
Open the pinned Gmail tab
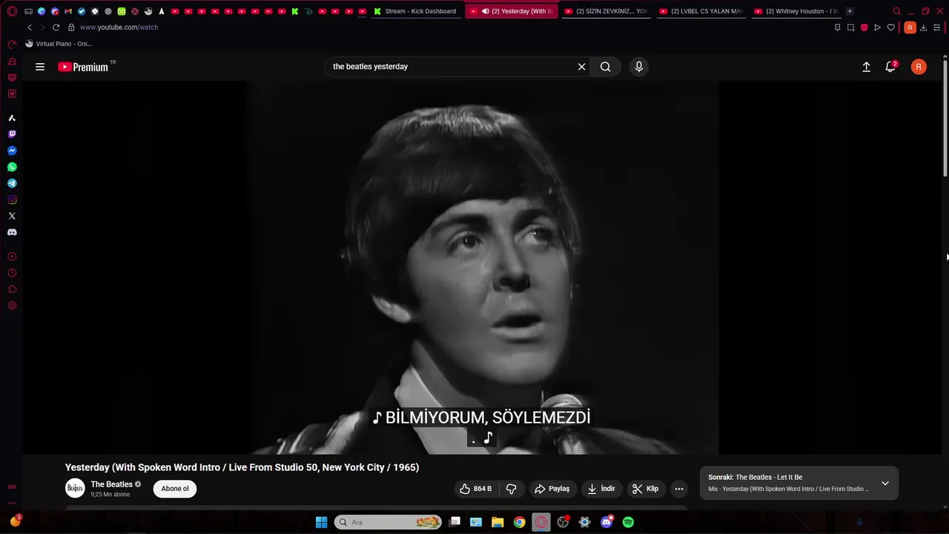(68, 11)
